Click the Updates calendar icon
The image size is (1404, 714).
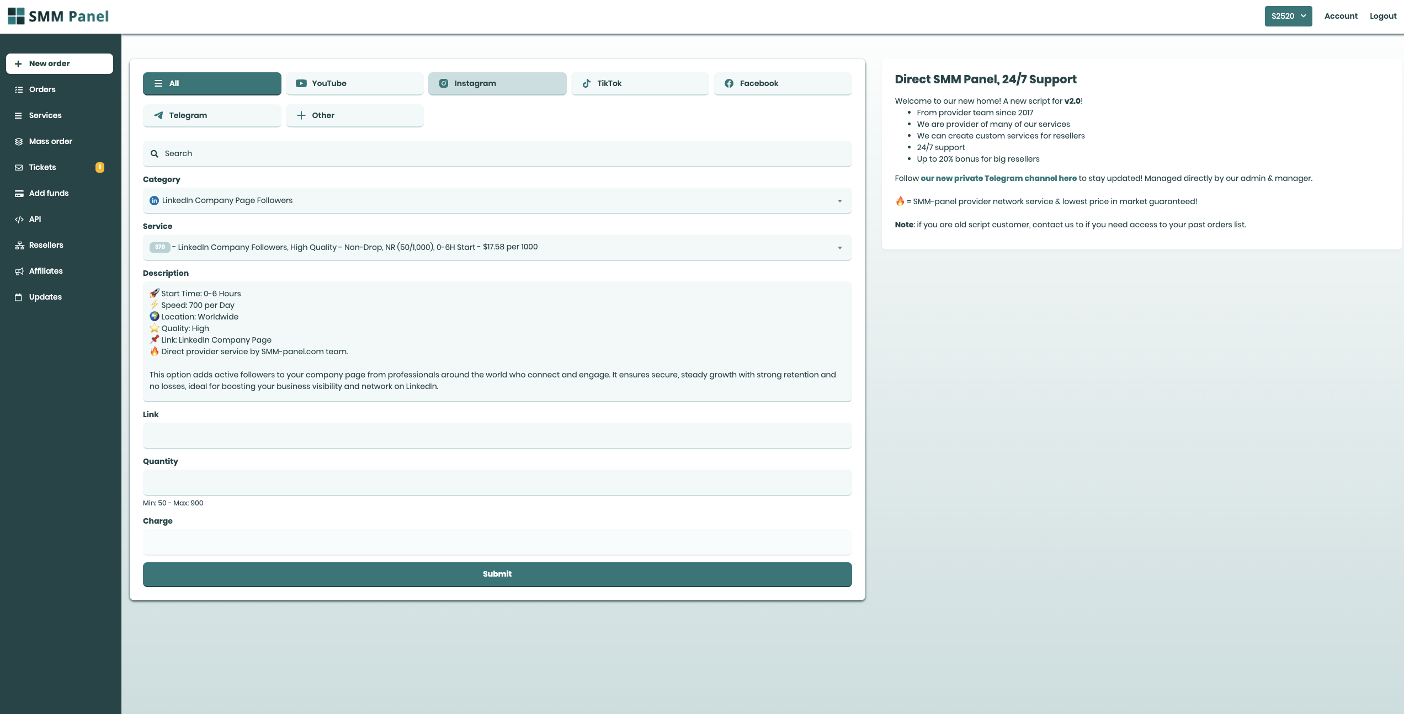(19, 297)
